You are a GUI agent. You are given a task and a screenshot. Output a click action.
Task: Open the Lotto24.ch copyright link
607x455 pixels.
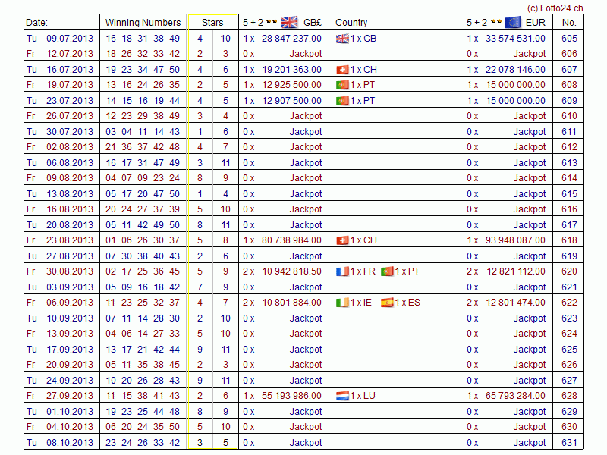[555, 7]
